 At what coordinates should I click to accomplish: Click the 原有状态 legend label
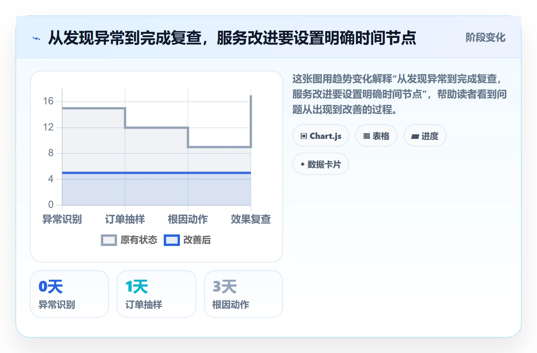click(139, 240)
